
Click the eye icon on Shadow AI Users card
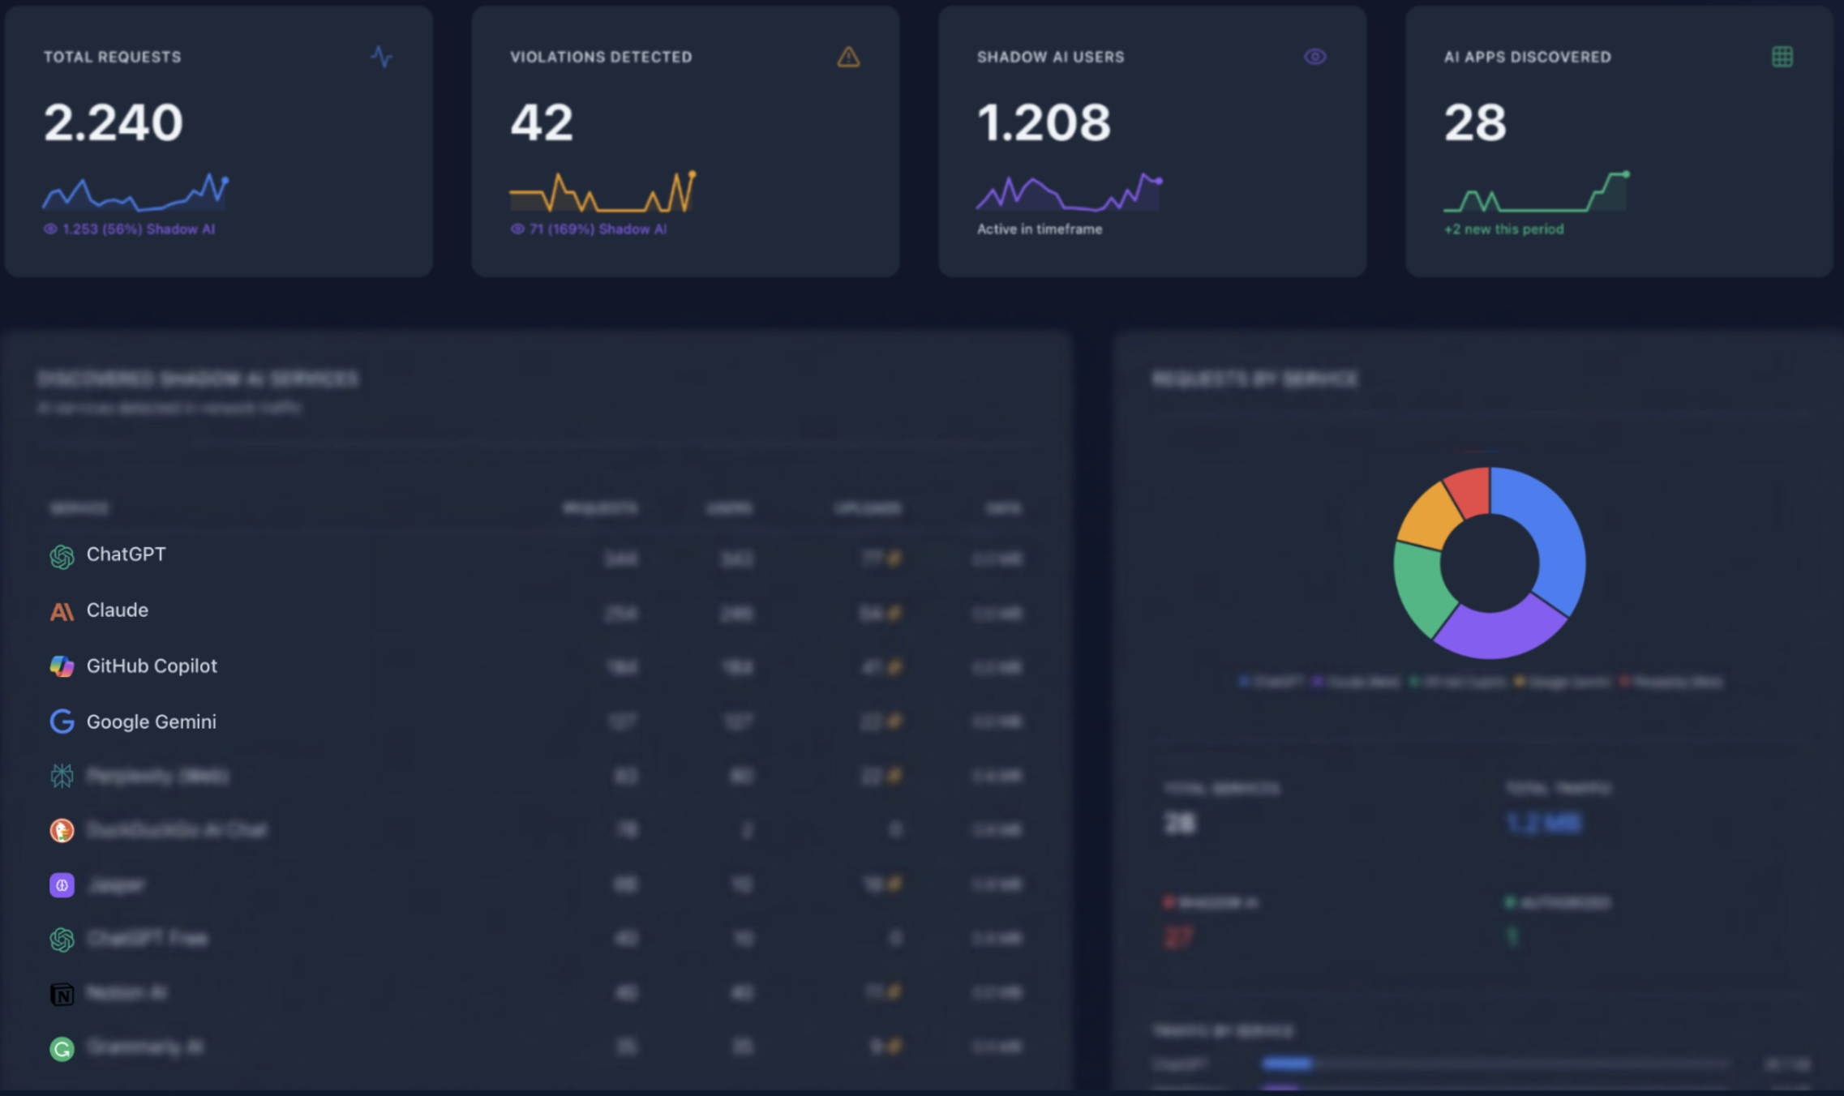(1315, 57)
